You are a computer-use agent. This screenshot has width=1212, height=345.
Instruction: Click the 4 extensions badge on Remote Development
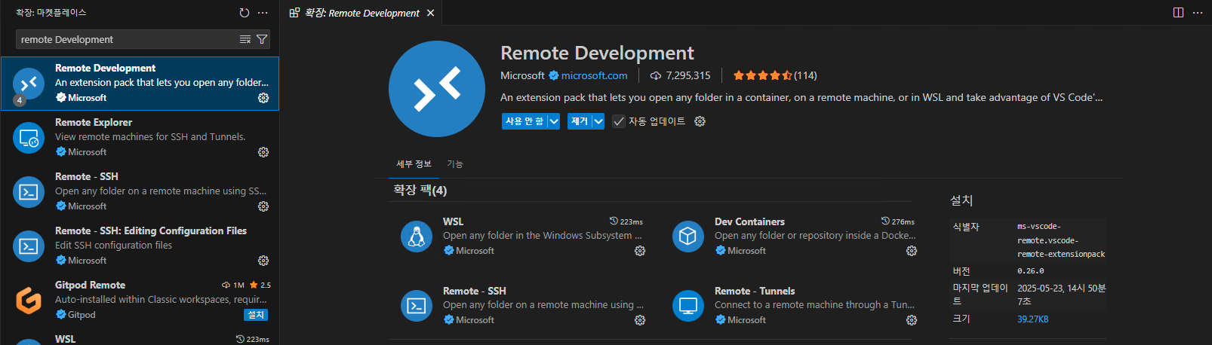coord(20,100)
